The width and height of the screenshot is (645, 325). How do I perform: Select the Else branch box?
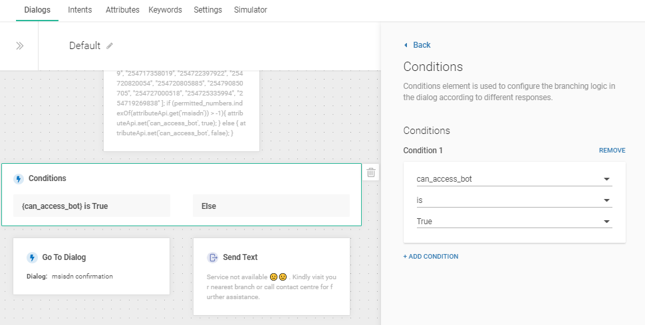tap(271, 206)
